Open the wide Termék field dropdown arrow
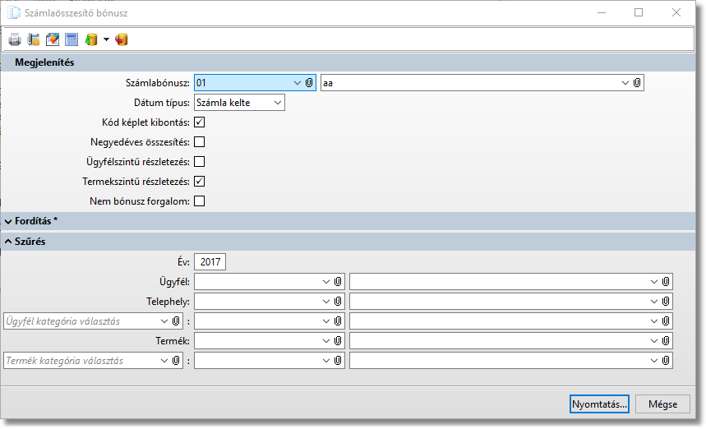 click(x=653, y=341)
